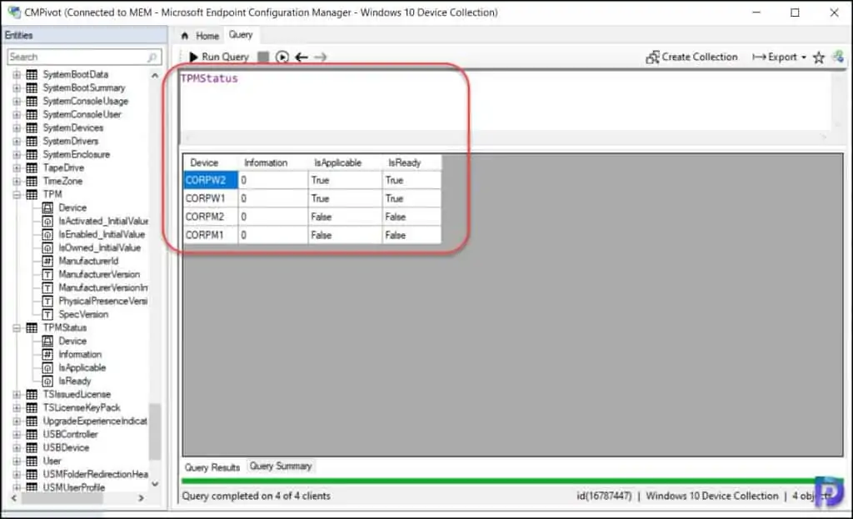
Task: Open the Query Summary tab
Action: tap(281, 467)
